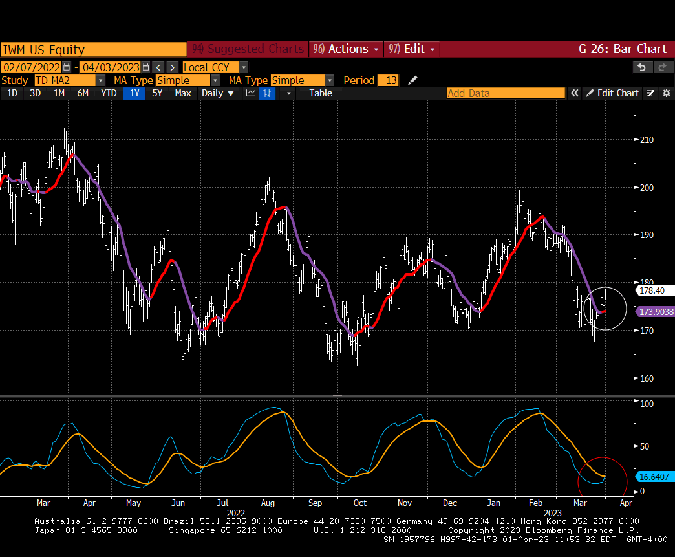Redo the chart change

coord(663,67)
